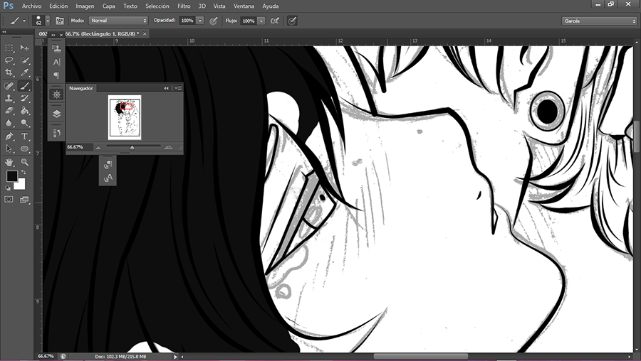Viewport: 641px width, 361px height.
Task: Click the zoom in mountains button in Navegador
Action: tap(168, 147)
